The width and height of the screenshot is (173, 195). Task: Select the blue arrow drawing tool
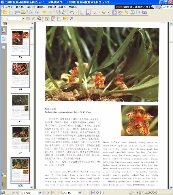click(72, 19)
